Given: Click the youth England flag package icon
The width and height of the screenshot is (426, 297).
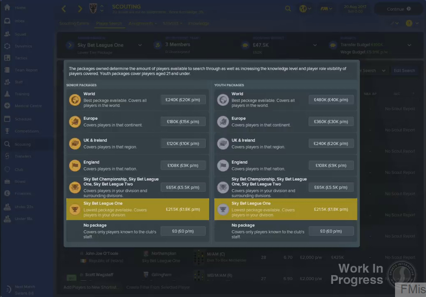Looking at the screenshot, I should pos(223,165).
